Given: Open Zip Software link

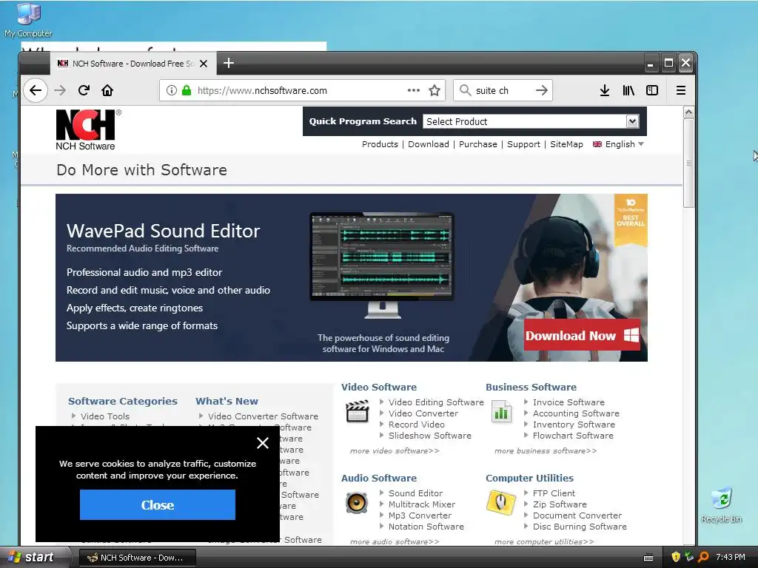Looking at the screenshot, I should pyautogui.click(x=560, y=504).
